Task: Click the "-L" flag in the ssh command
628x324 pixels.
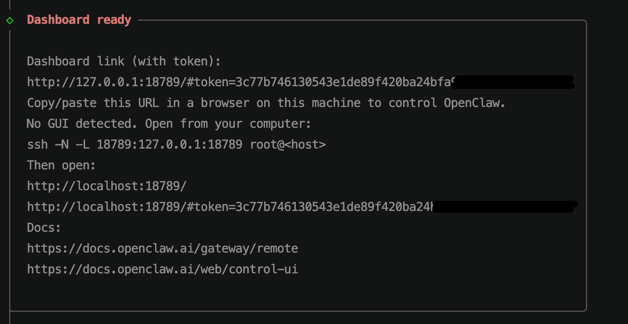Action: [x=83, y=145]
